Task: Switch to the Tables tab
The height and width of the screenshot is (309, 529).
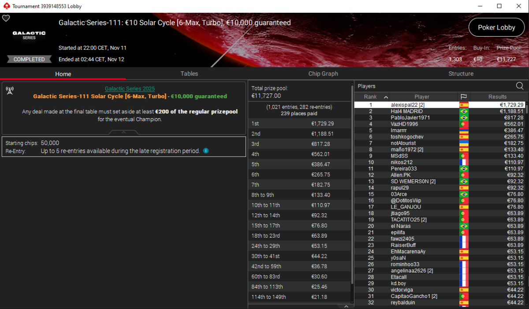Action: (189, 74)
